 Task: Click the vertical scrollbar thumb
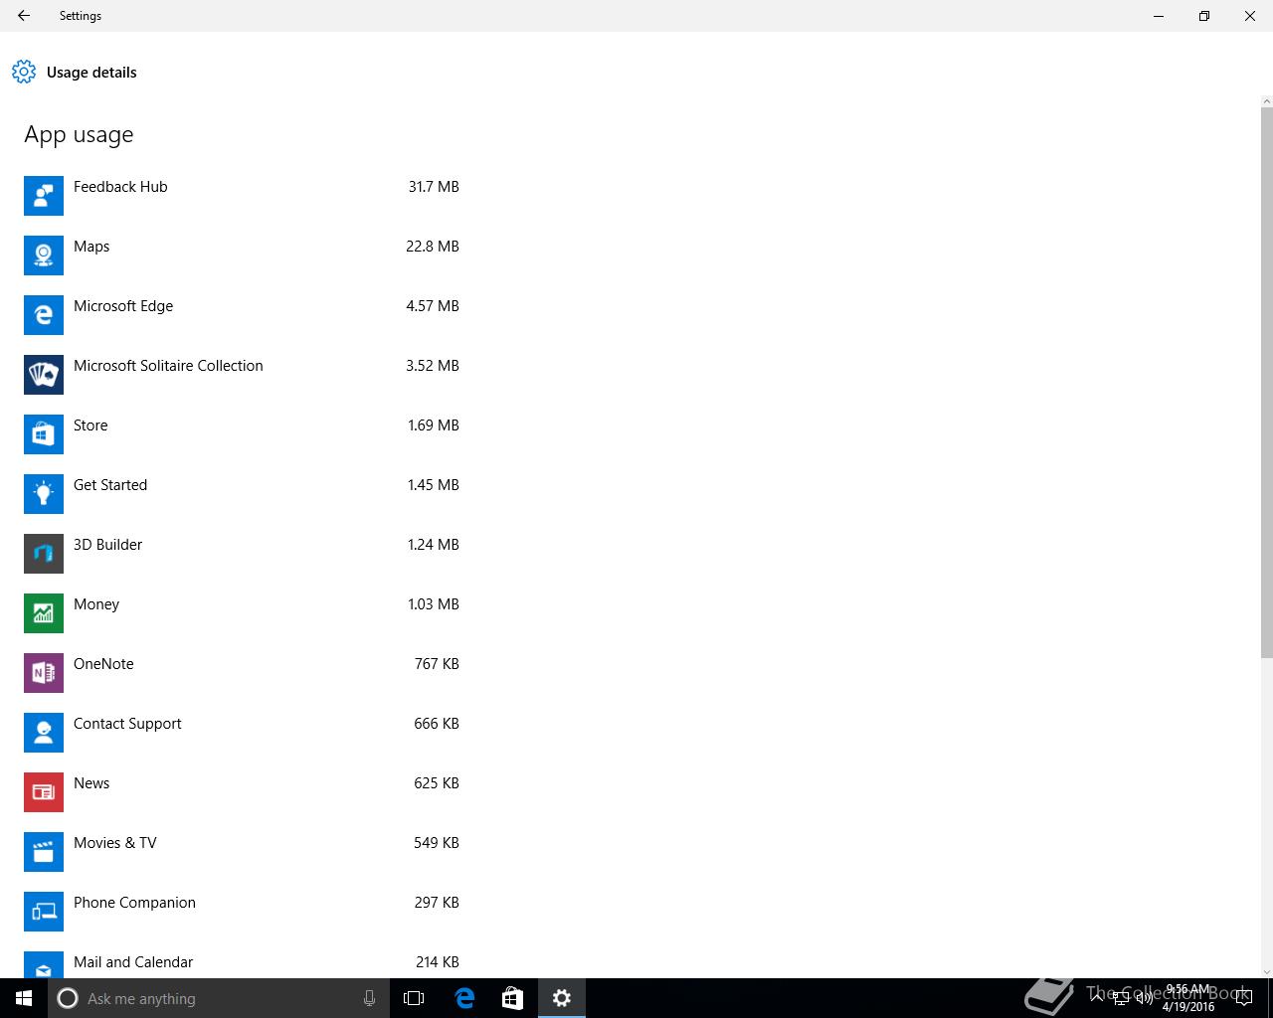[x=1266, y=382]
